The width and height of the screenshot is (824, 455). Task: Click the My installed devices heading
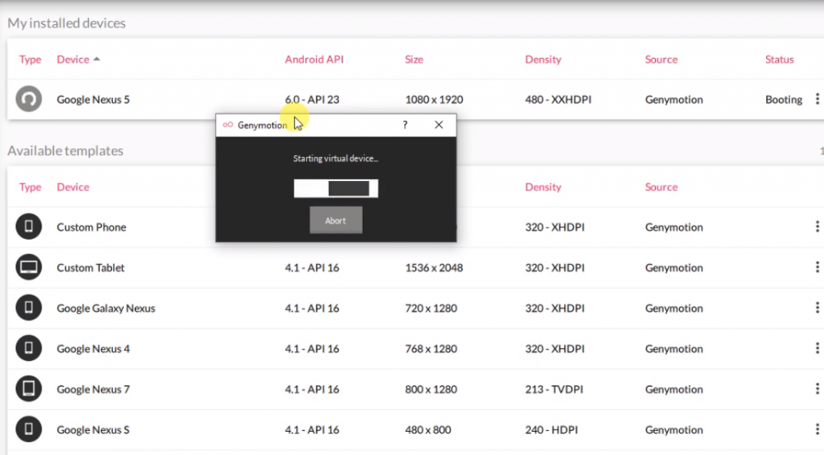[x=66, y=23]
